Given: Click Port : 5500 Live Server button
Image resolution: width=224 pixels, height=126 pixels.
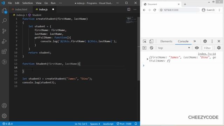Looking at the screenshot, I should point(124,124).
